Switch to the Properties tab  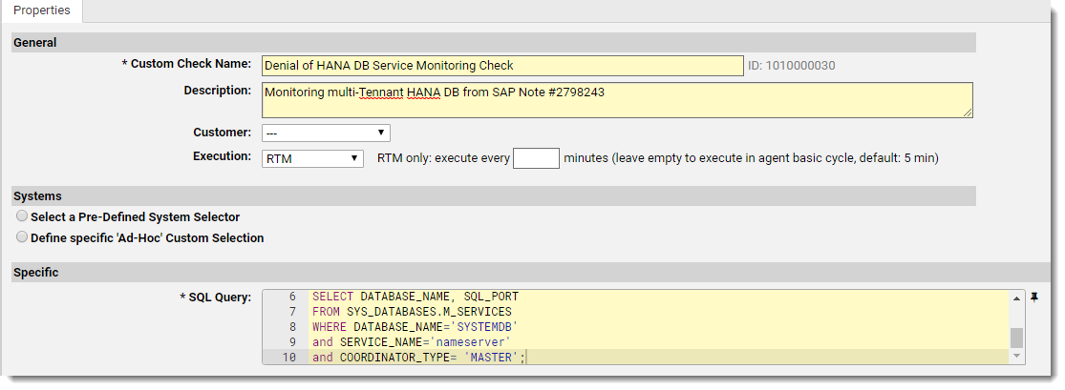[x=41, y=10]
